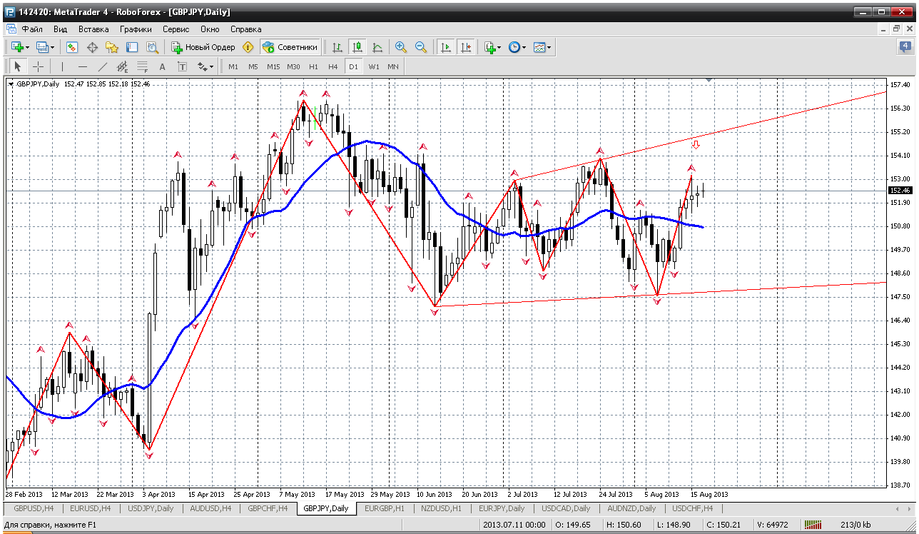This screenshot has height=534, width=919.
Task: Click the Новый Ордер button
Action: pyautogui.click(x=203, y=47)
